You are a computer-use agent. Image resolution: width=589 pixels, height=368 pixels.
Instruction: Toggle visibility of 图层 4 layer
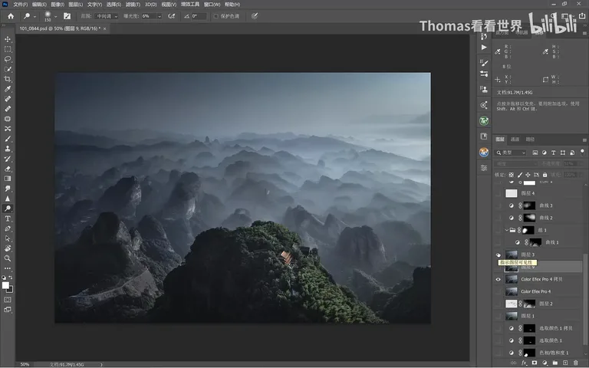click(498, 193)
